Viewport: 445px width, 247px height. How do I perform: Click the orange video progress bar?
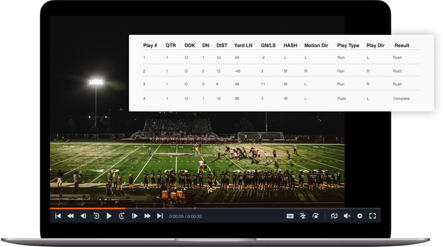[x=87, y=208]
